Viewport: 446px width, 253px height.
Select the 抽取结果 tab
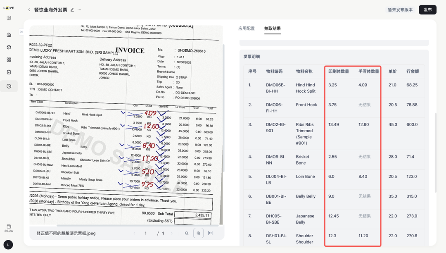point(273,29)
